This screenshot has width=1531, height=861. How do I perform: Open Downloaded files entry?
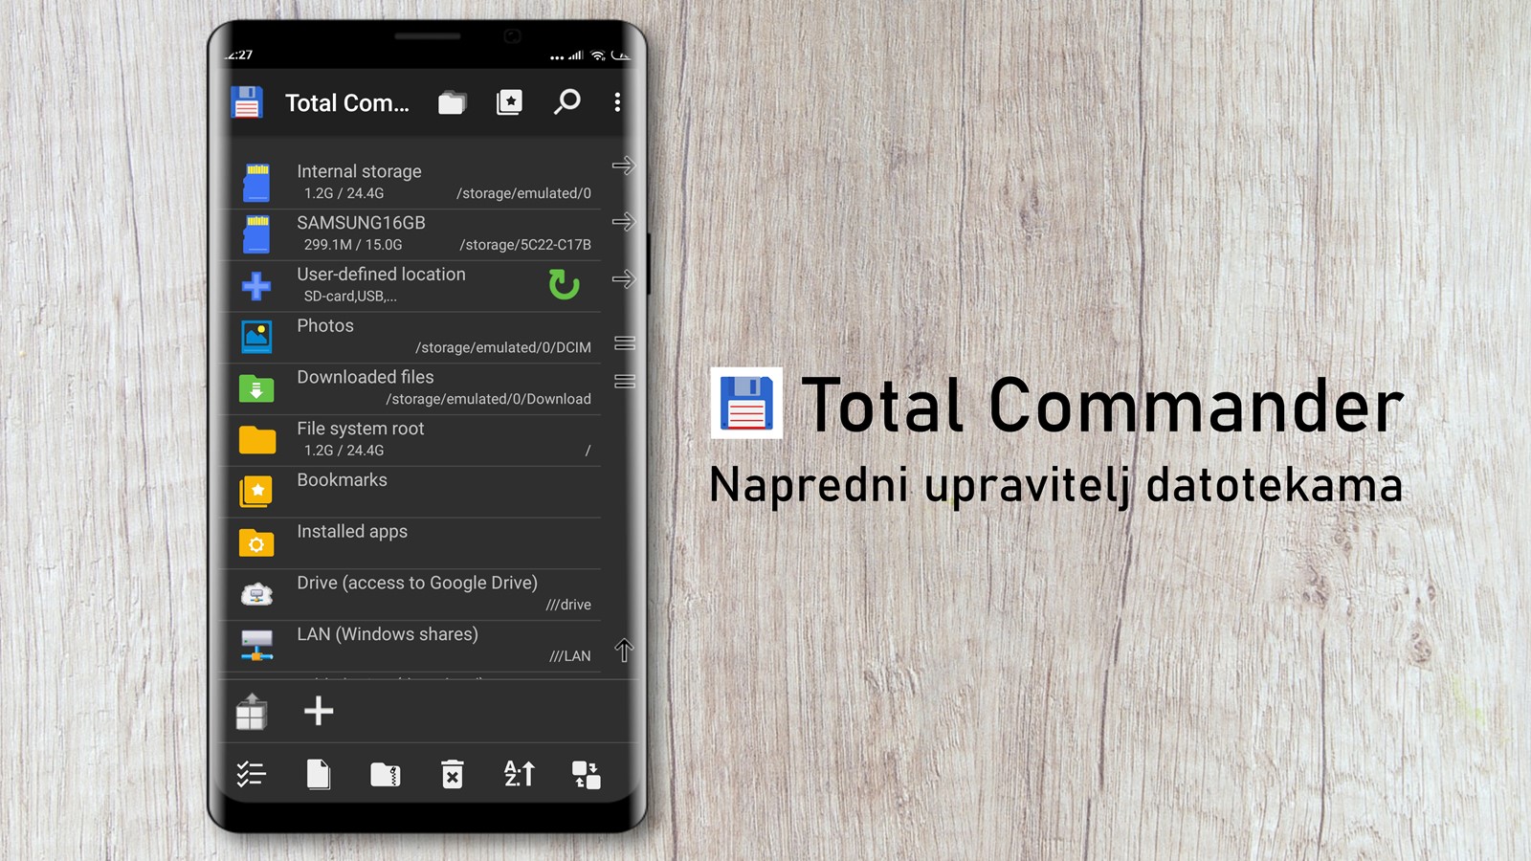click(x=410, y=388)
